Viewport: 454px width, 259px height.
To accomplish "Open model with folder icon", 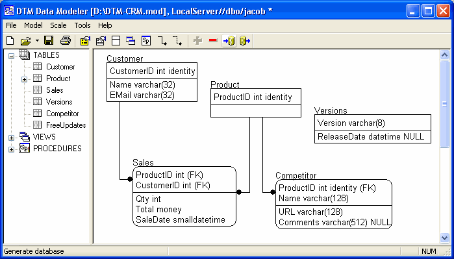I will (26, 41).
